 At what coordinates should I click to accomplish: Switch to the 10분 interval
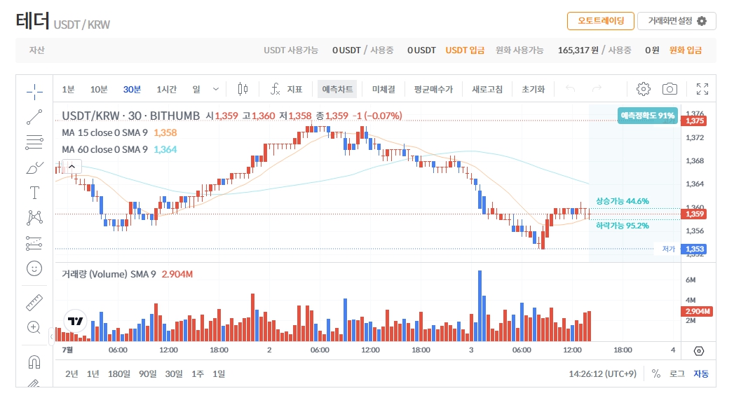(x=99, y=89)
